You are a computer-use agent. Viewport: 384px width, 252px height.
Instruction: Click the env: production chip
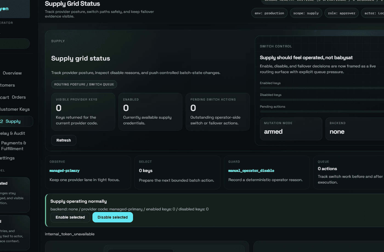pos(269,13)
